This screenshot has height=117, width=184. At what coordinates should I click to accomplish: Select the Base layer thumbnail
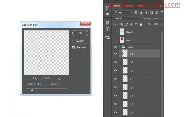(x=122, y=40)
